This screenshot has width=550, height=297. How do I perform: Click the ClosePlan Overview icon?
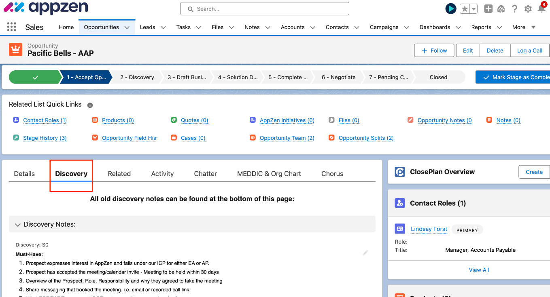(x=400, y=172)
